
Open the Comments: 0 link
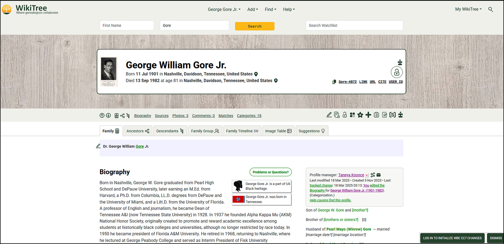[x=204, y=116]
